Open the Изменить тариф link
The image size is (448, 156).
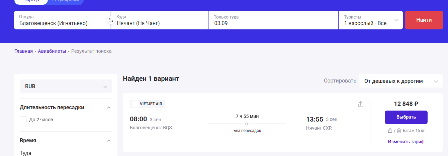(x=406, y=142)
